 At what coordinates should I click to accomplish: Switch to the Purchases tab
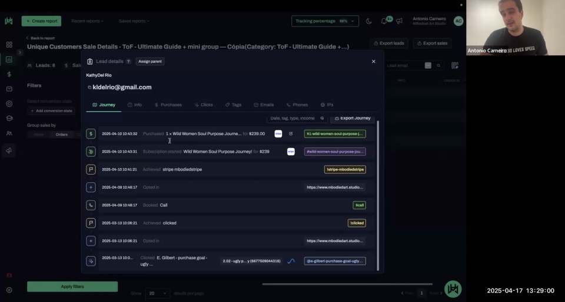click(168, 105)
